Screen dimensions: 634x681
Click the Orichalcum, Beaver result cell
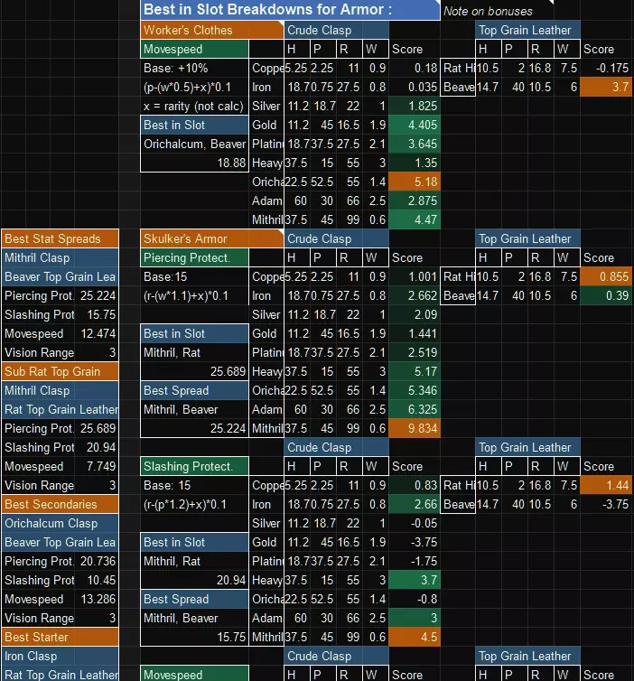click(x=194, y=144)
